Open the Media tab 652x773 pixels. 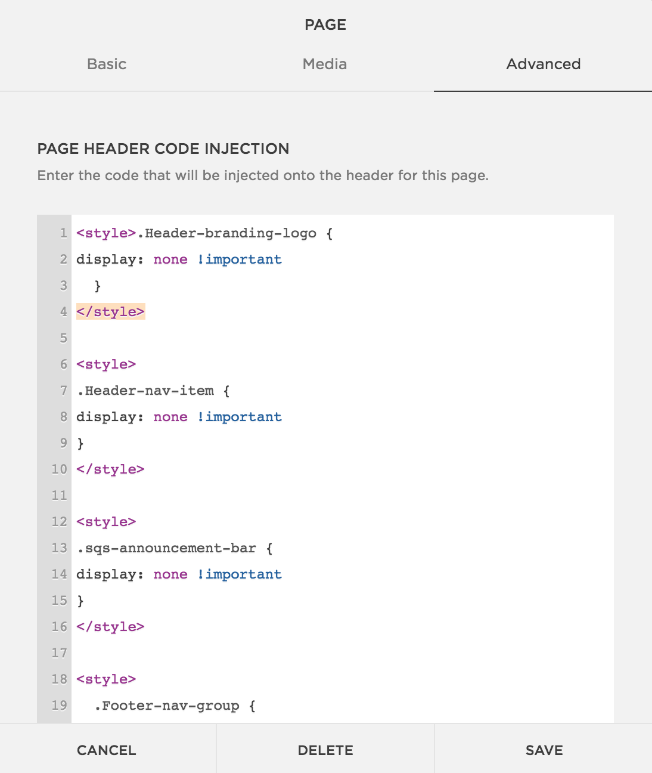(x=325, y=64)
